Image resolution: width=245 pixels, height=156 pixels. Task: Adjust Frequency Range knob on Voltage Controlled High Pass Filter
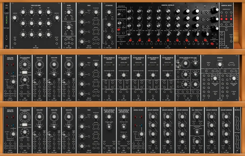coord(109,127)
